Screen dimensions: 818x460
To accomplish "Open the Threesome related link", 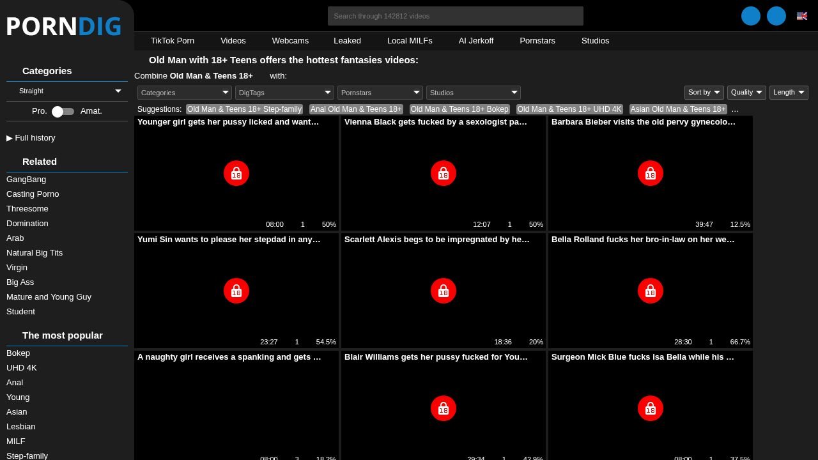I will click(27, 209).
